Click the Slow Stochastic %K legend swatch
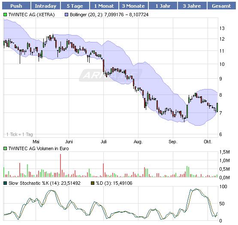This screenshot has height=225, width=238. click(5, 183)
